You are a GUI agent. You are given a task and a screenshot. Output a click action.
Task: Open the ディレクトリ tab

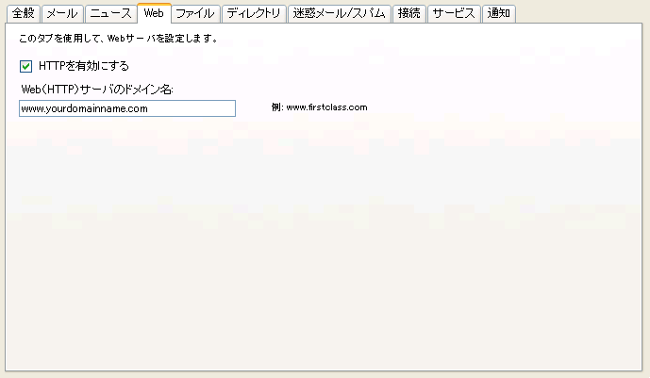coord(254,13)
